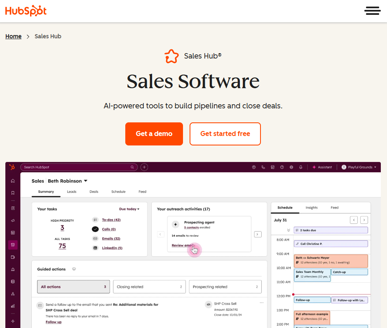387x328 pixels.
Task: Go to previous outreach activity card
Action: (x=160, y=234)
